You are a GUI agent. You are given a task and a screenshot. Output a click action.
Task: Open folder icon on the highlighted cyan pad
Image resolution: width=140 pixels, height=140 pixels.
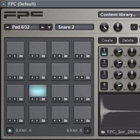coord(43,99)
